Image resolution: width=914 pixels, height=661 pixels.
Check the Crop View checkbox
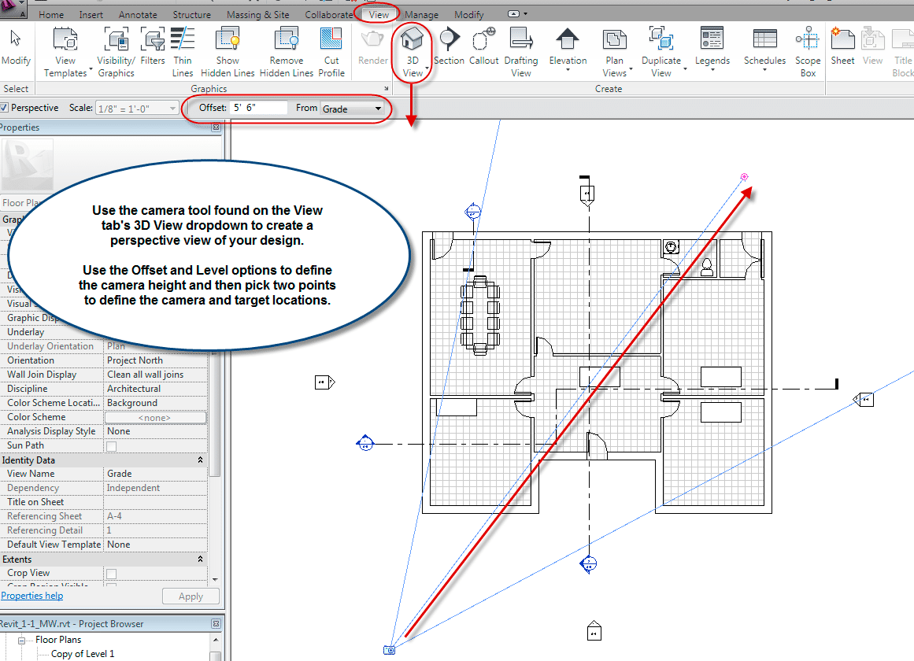tap(112, 574)
